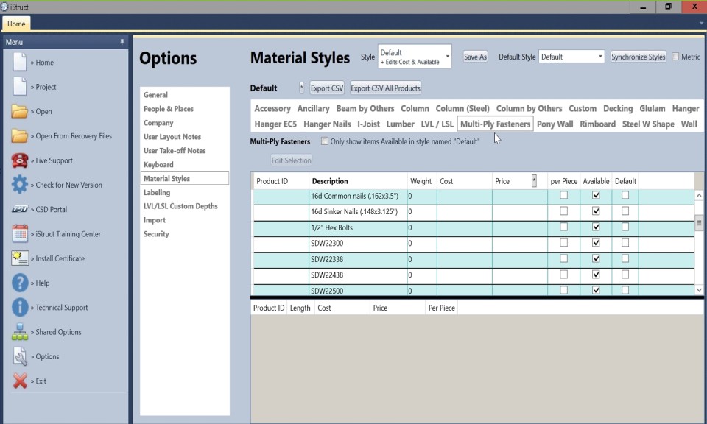Click the Export CSV All Products button

pos(385,88)
